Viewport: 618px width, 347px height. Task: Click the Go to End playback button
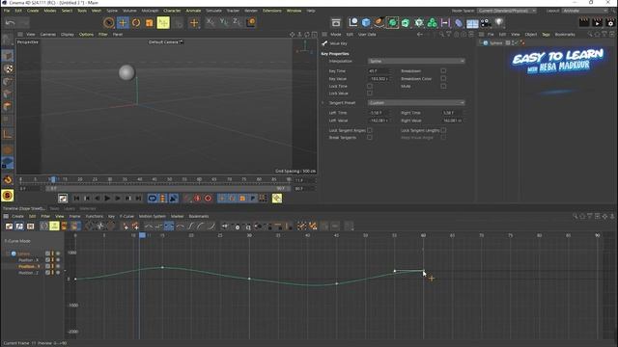coord(138,199)
